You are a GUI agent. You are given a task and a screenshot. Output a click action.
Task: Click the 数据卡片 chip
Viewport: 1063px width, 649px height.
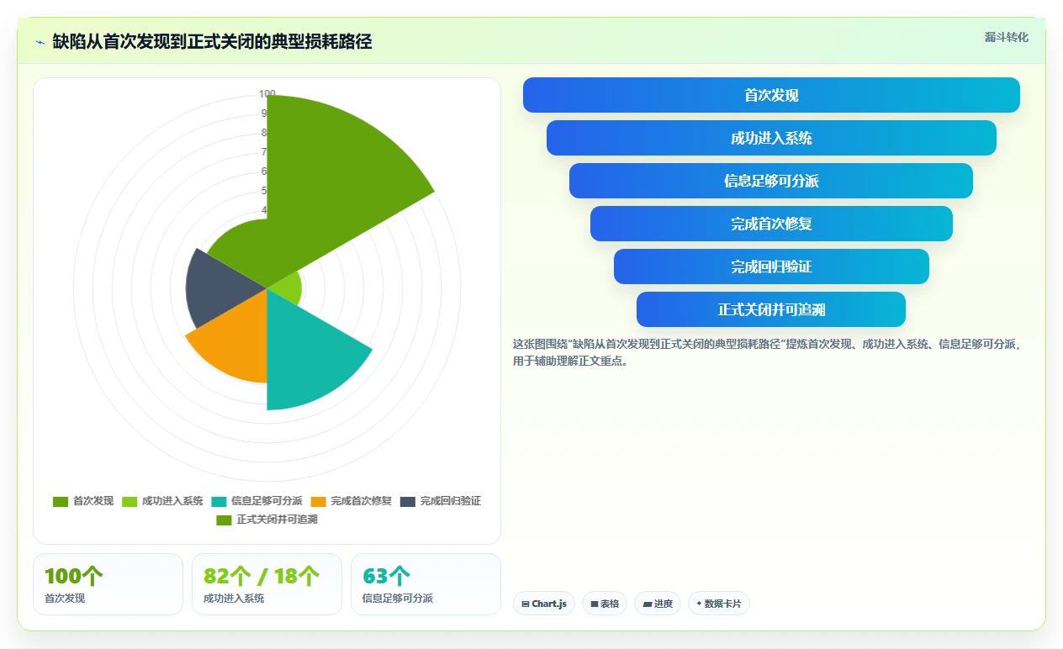click(x=719, y=604)
